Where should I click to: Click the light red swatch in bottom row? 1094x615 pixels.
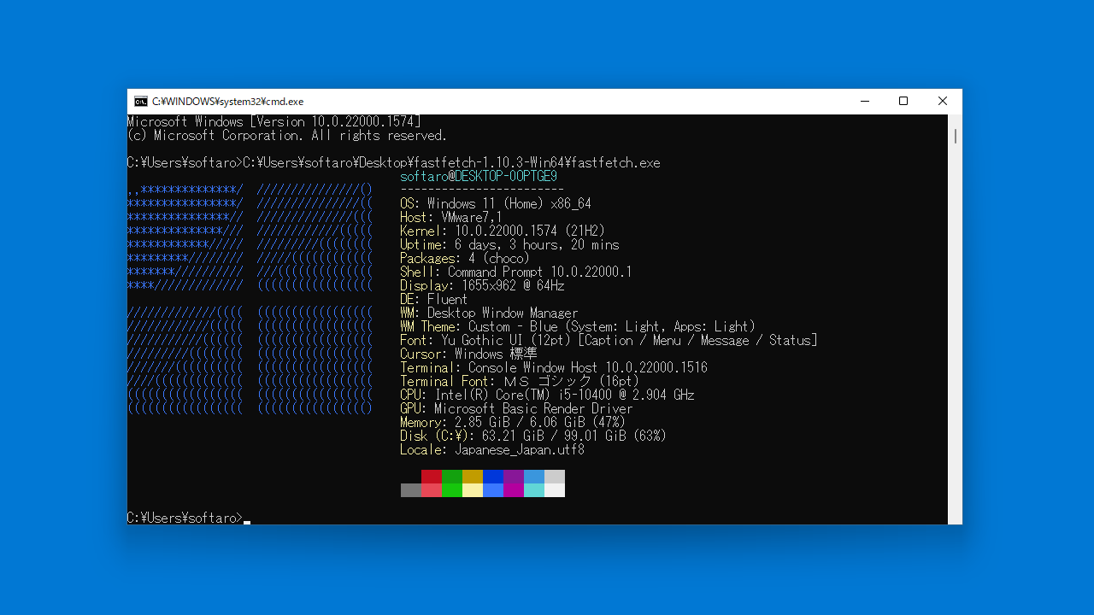tap(432, 490)
